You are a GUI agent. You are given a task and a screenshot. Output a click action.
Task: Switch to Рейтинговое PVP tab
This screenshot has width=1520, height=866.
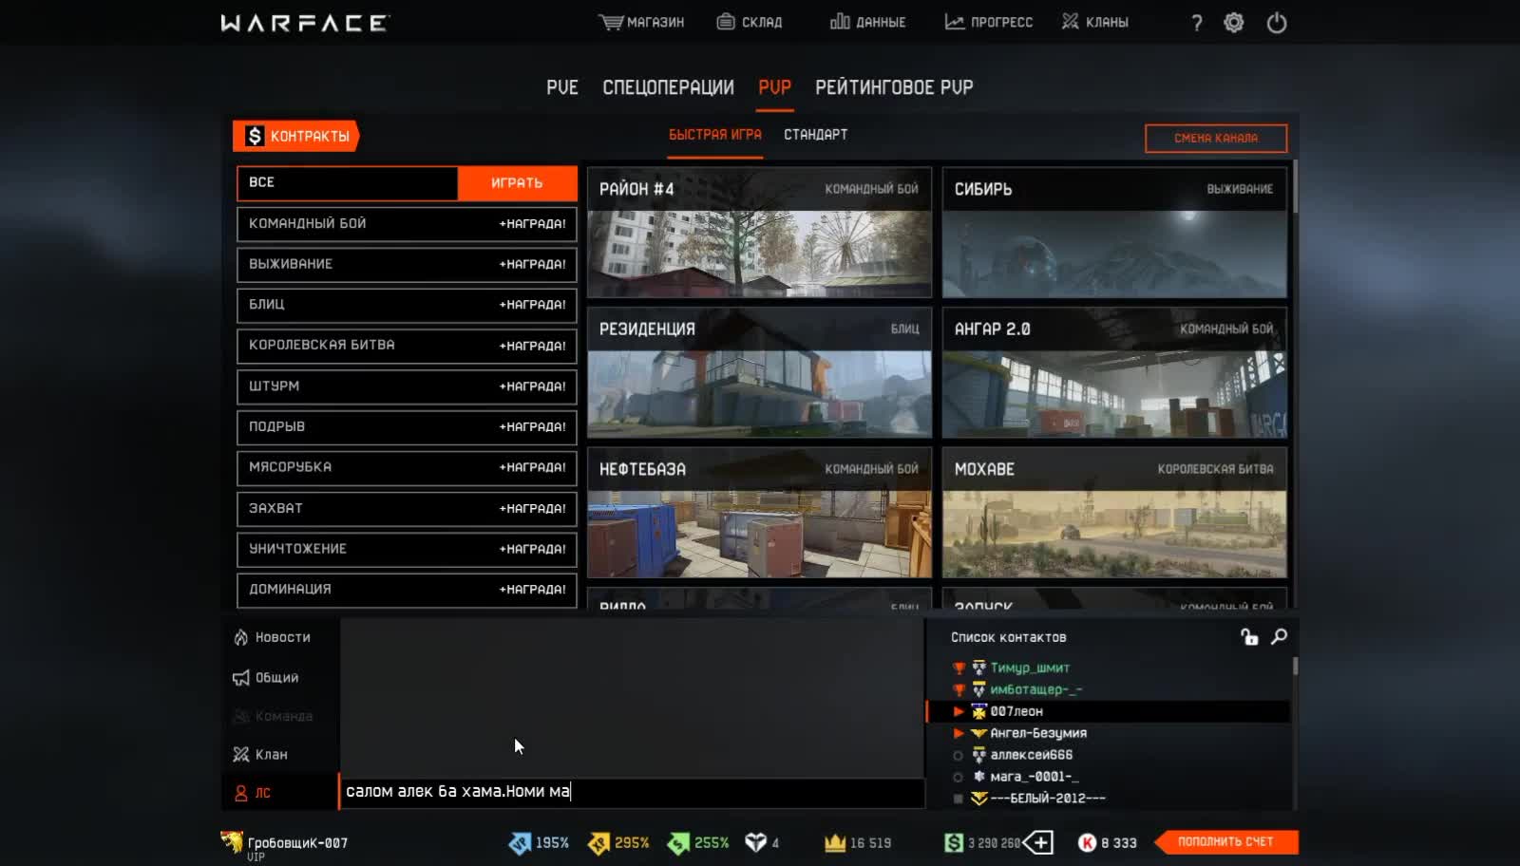(894, 87)
